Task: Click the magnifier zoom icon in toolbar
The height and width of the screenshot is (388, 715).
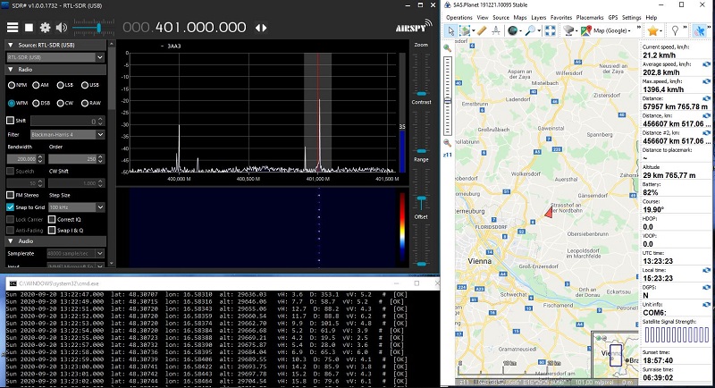Action: point(530,31)
